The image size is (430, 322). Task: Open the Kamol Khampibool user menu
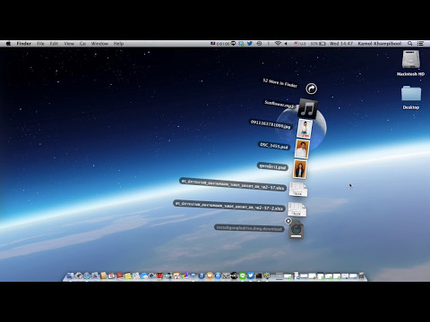[x=380, y=44]
